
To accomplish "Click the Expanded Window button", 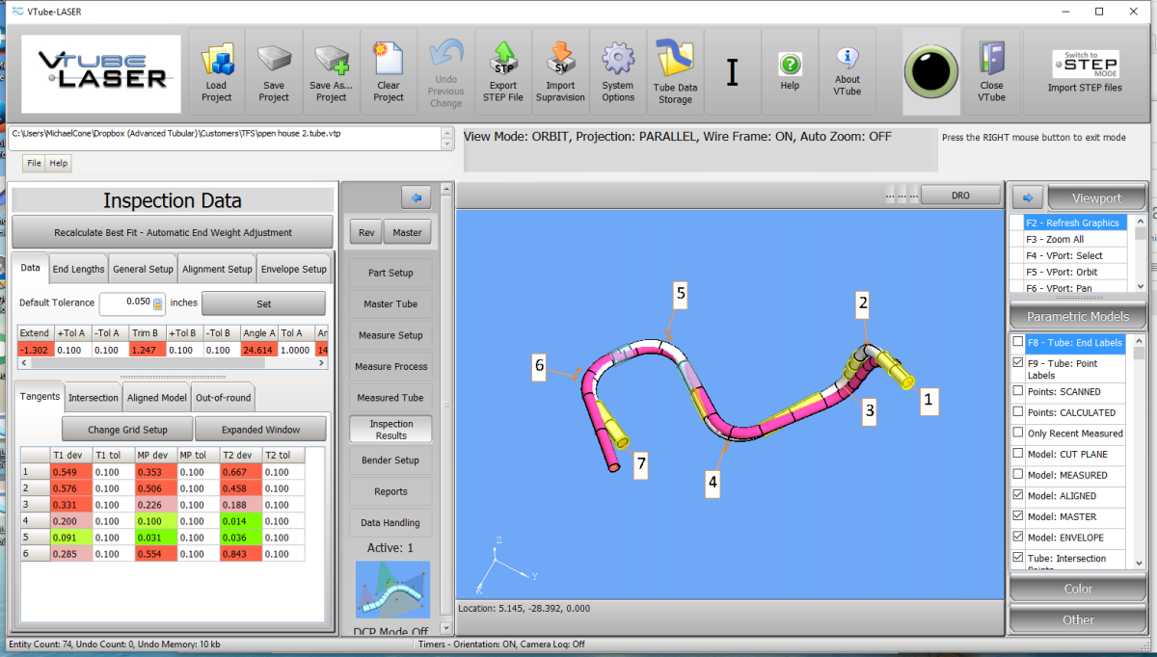I will tap(261, 430).
